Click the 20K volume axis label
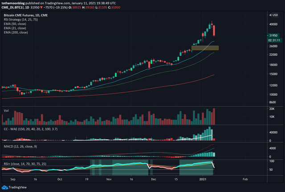 coord(272,109)
